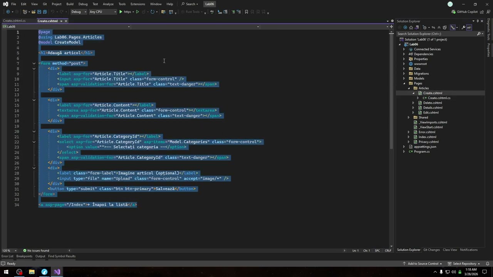Click the Open File toolbar icon
493x277 pixels.
(33, 12)
